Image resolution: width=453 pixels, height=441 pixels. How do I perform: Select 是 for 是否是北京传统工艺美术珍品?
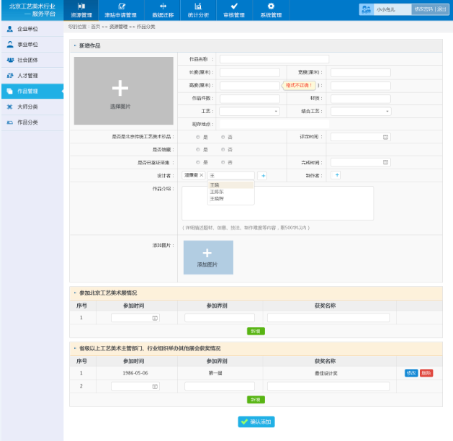coord(198,137)
